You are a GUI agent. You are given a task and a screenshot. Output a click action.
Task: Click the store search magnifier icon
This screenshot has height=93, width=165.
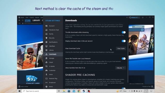tap(142, 30)
